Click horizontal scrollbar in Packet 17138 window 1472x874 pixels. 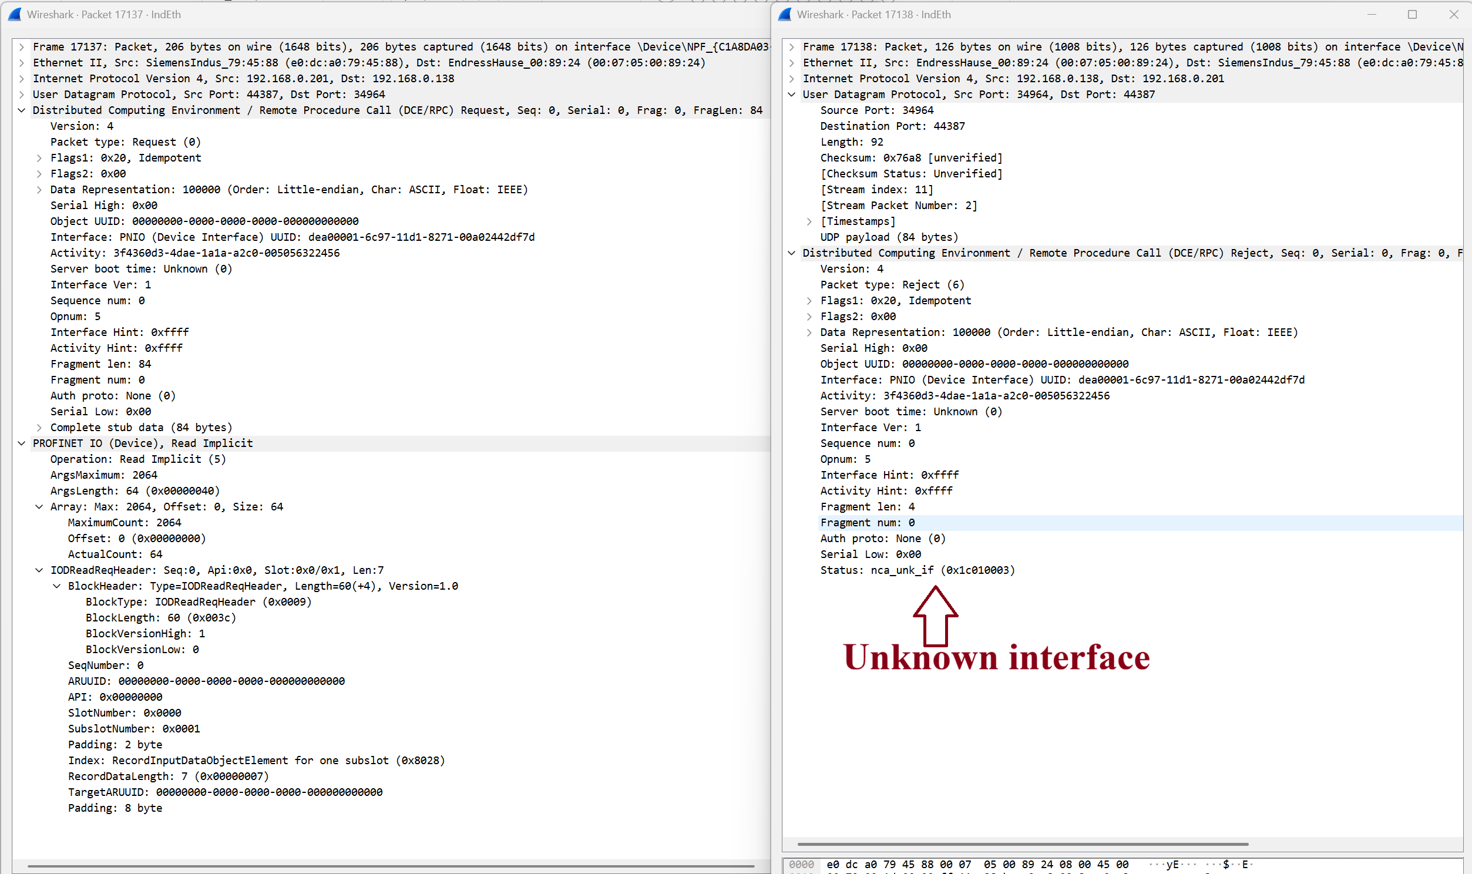[1023, 845]
